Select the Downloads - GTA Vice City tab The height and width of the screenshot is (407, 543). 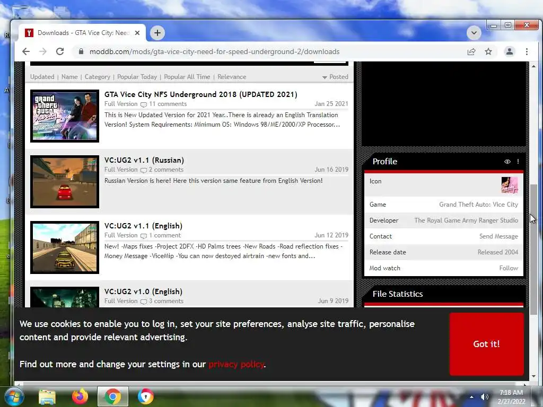coord(82,33)
